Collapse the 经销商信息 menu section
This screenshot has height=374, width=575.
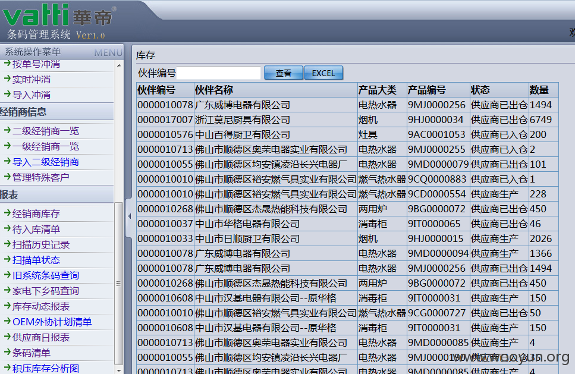tap(56, 112)
